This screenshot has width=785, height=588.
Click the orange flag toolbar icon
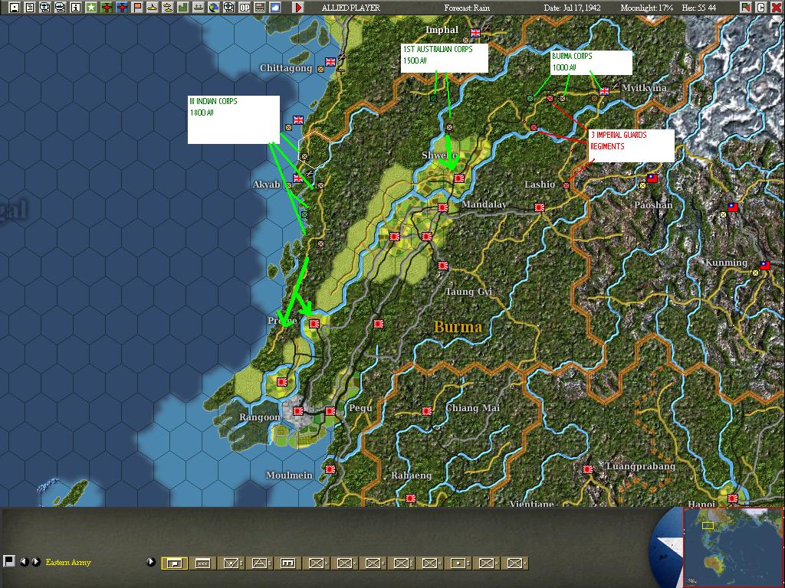coord(137,8)
